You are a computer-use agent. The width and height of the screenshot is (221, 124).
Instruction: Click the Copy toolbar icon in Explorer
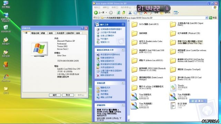tap(135, 13)
